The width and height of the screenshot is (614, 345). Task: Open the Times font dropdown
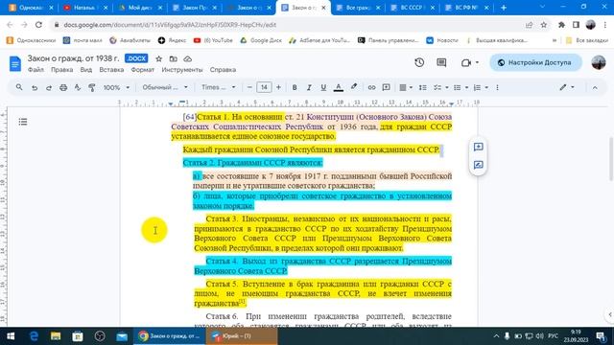tap(219, 87)
